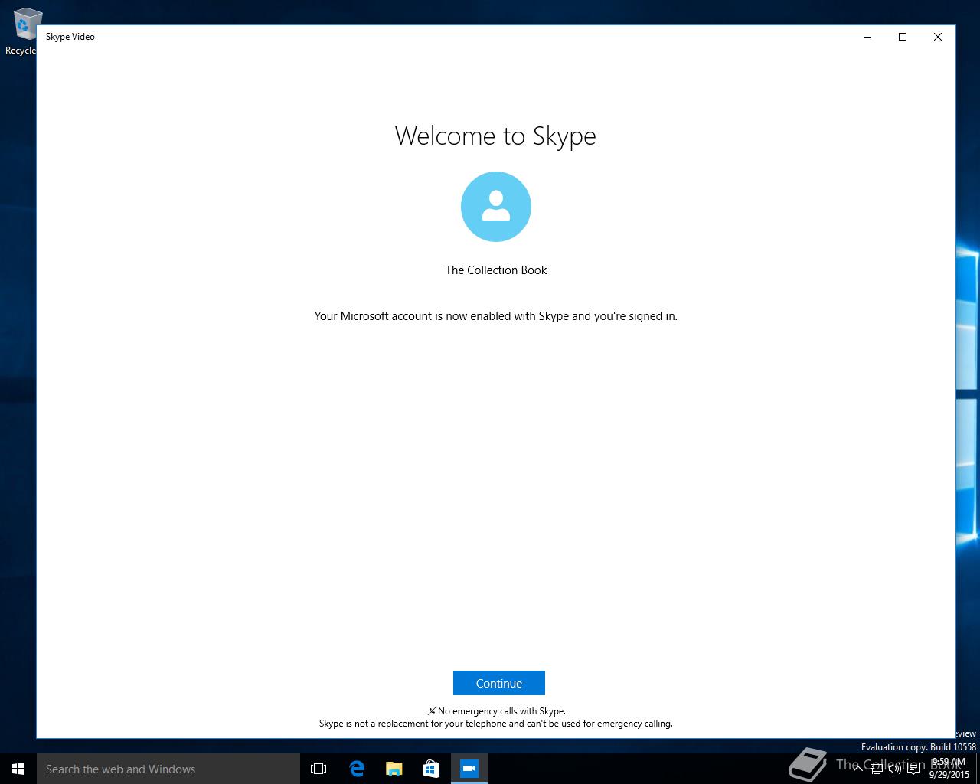980x784 pixels.
Task: Launch Microsoft Edge from the taskbar
Action: [357, 769]
